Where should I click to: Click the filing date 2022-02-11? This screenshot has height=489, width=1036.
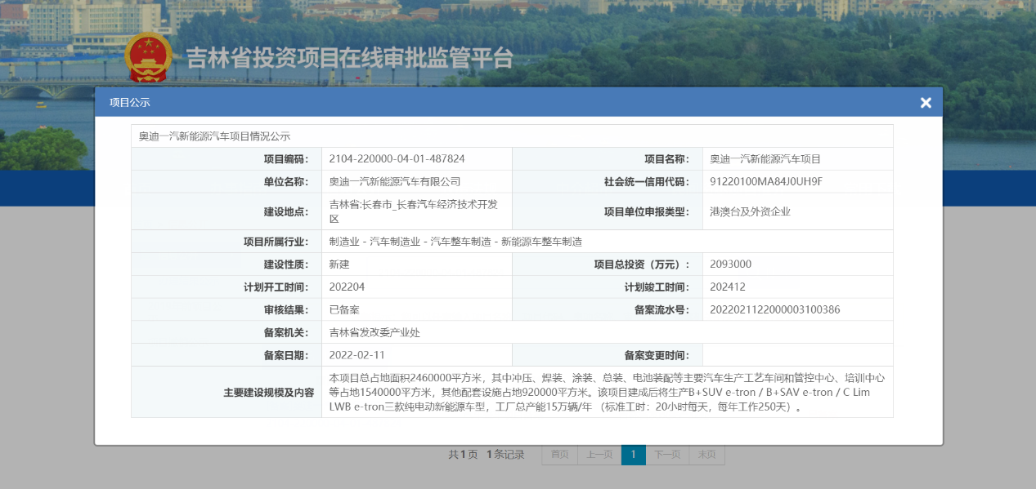click(x=357, y=355)
